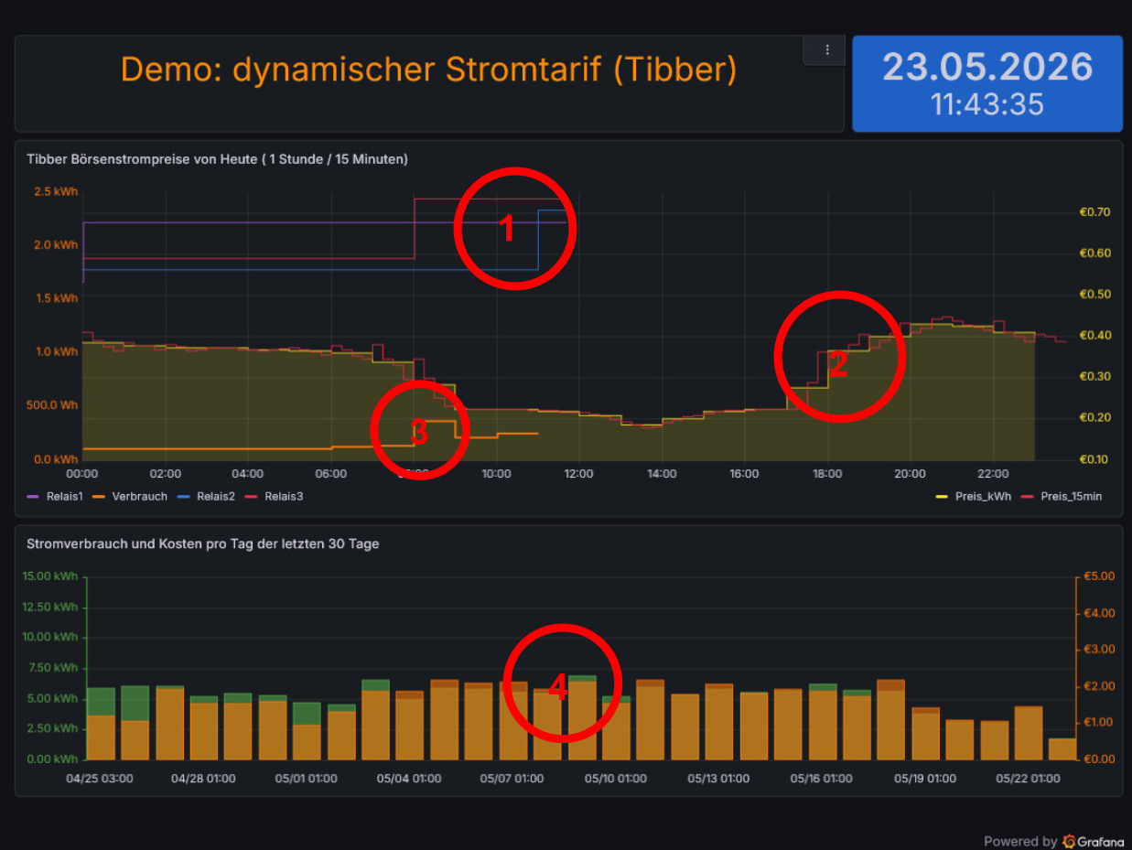Click the 2.5 kWh left axis label

click(56, 191)
